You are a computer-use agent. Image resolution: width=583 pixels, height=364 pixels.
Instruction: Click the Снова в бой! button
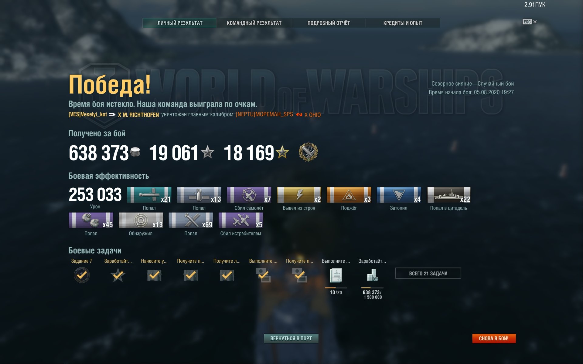coord(494,338)
